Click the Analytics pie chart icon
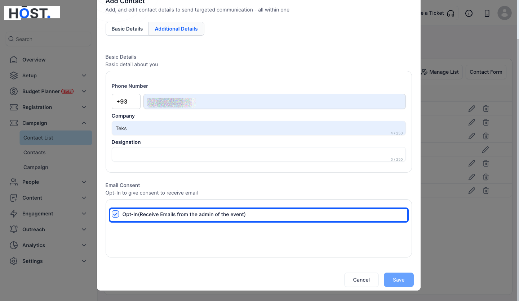Screen dimensions: 519x301 pos(14,245)
